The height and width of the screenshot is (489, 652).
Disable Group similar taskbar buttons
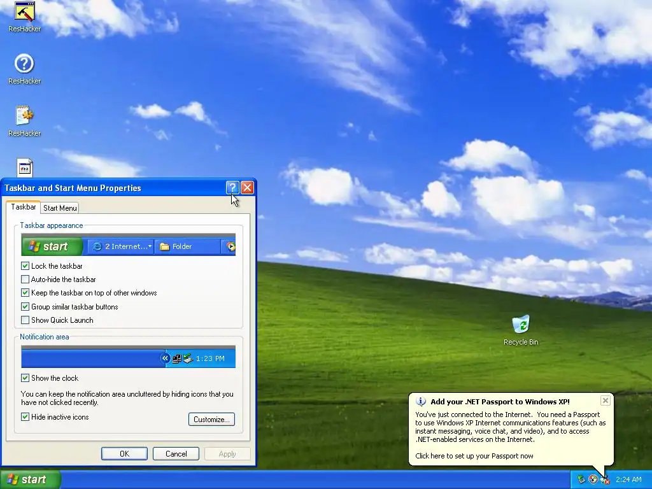click(x=25, y=307)
